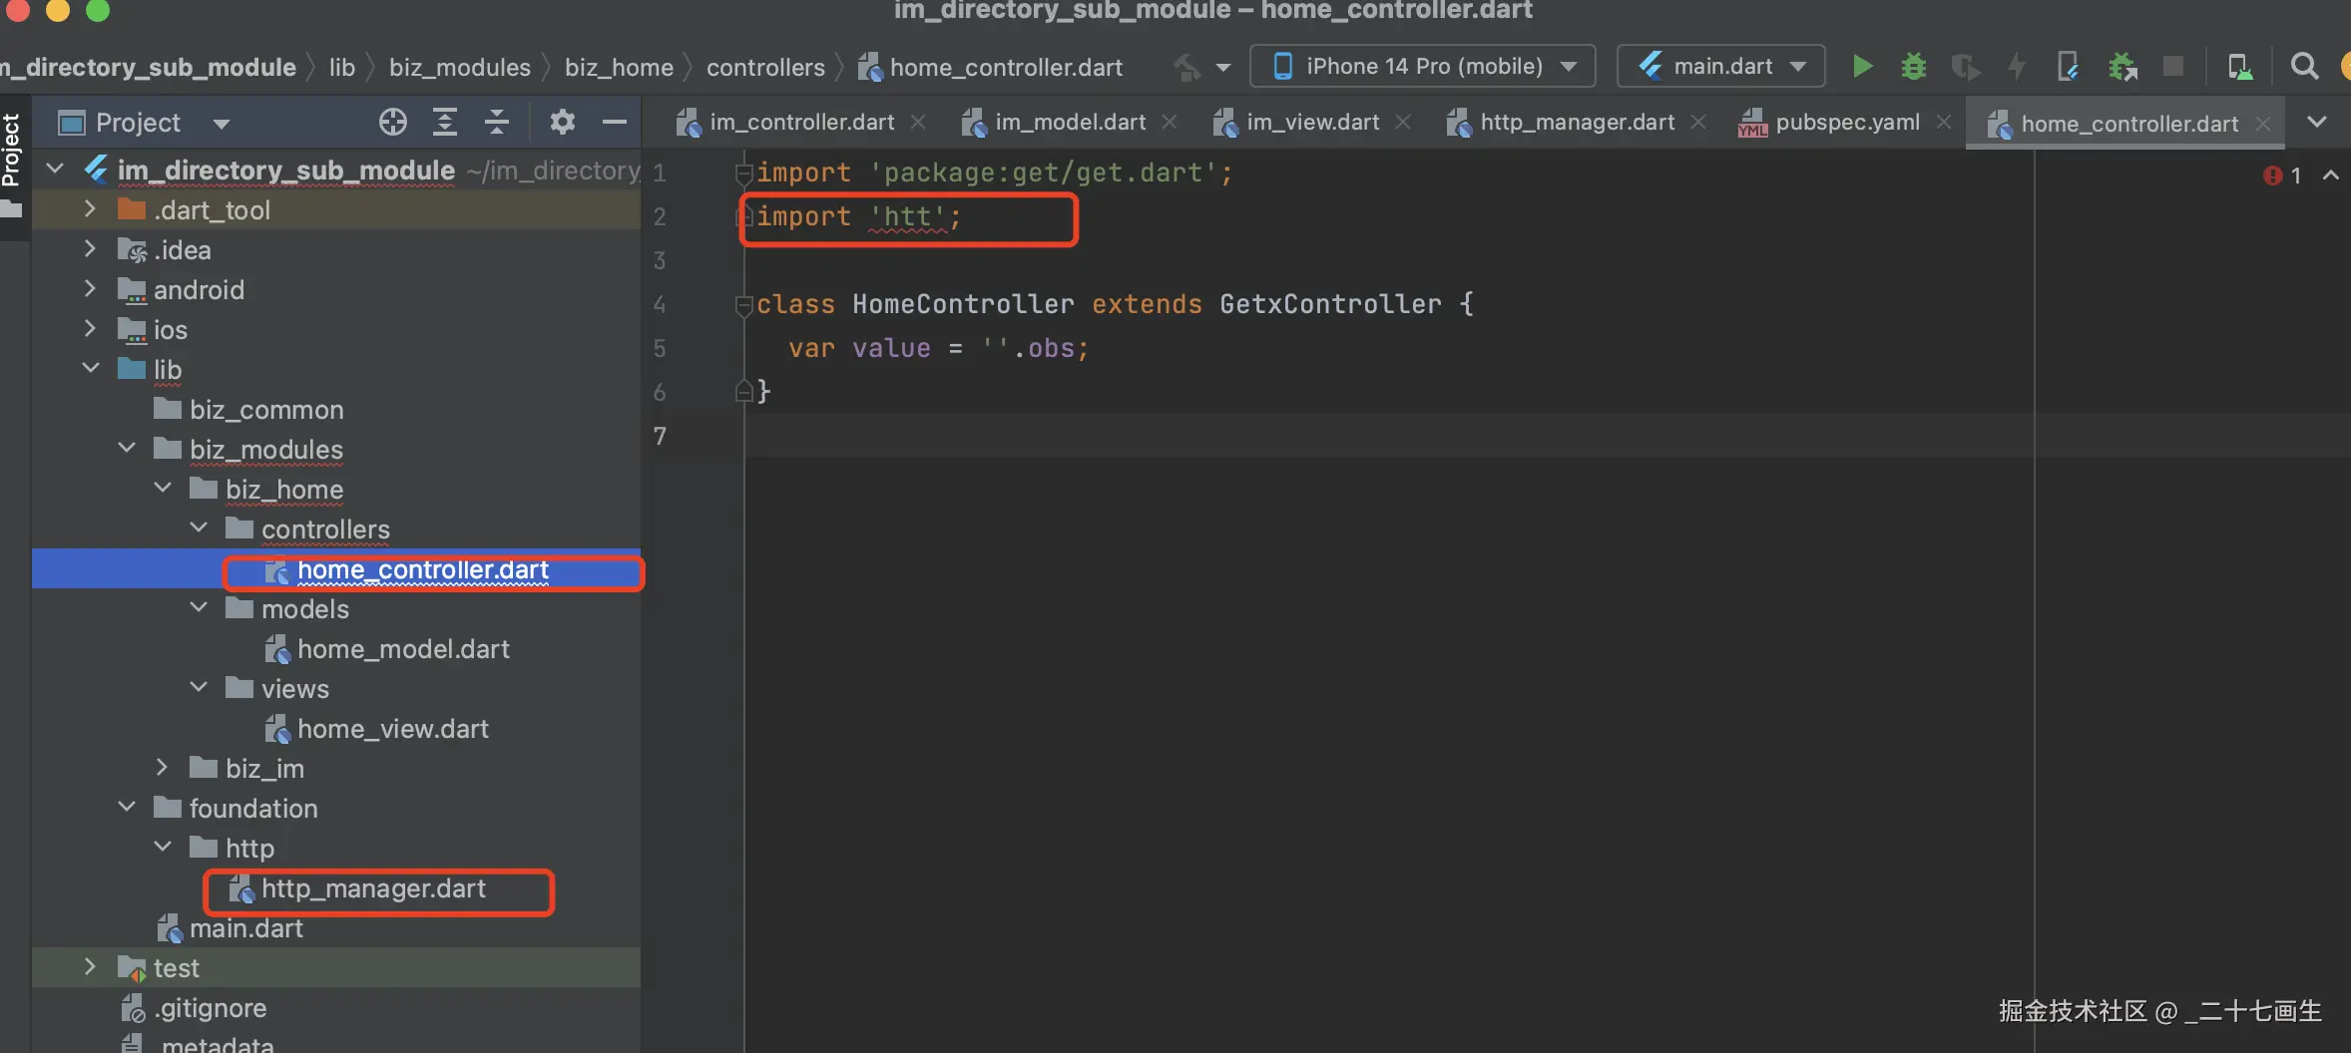Go to next highlighted error arrow
This screenshot has height=1053, width=2351.
pyautogui.click(x=2331, y=175)
